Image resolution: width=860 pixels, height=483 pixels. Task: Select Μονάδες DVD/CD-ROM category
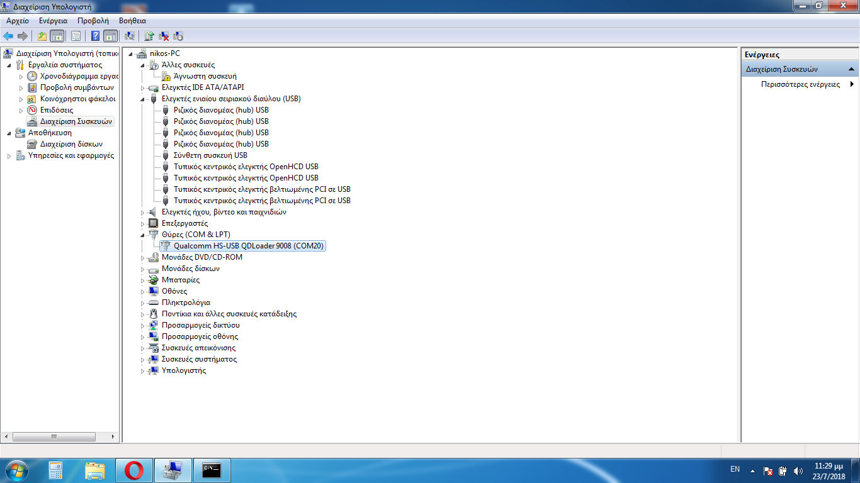pyautogui.click(x=201, y=257)
